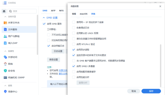
Task: Click the Control Panel app icon in title bar
Action: (5, 3)
